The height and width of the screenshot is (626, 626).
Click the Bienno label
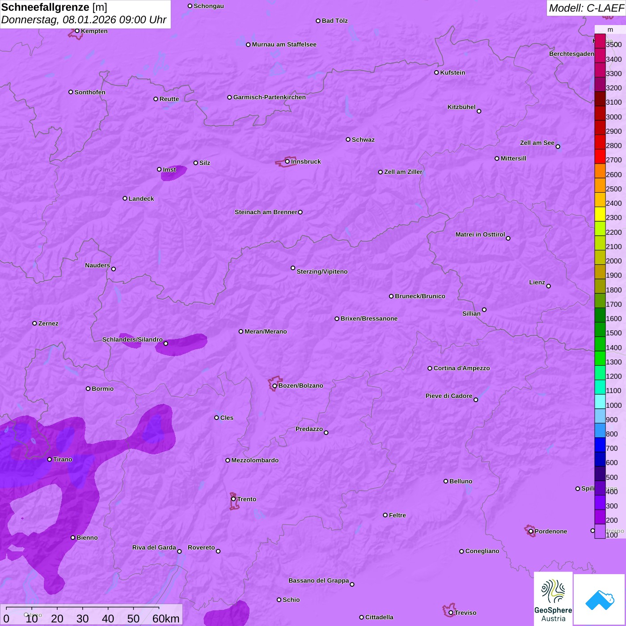(x=87, y=537)
